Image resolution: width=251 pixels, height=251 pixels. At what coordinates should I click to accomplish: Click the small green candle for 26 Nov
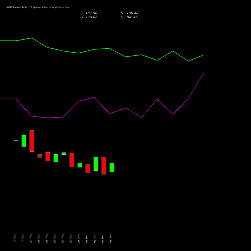click(x=64, y=153)
